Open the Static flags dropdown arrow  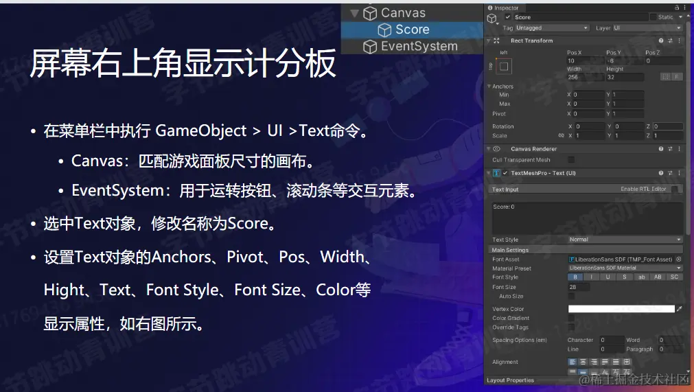[680, 16]
